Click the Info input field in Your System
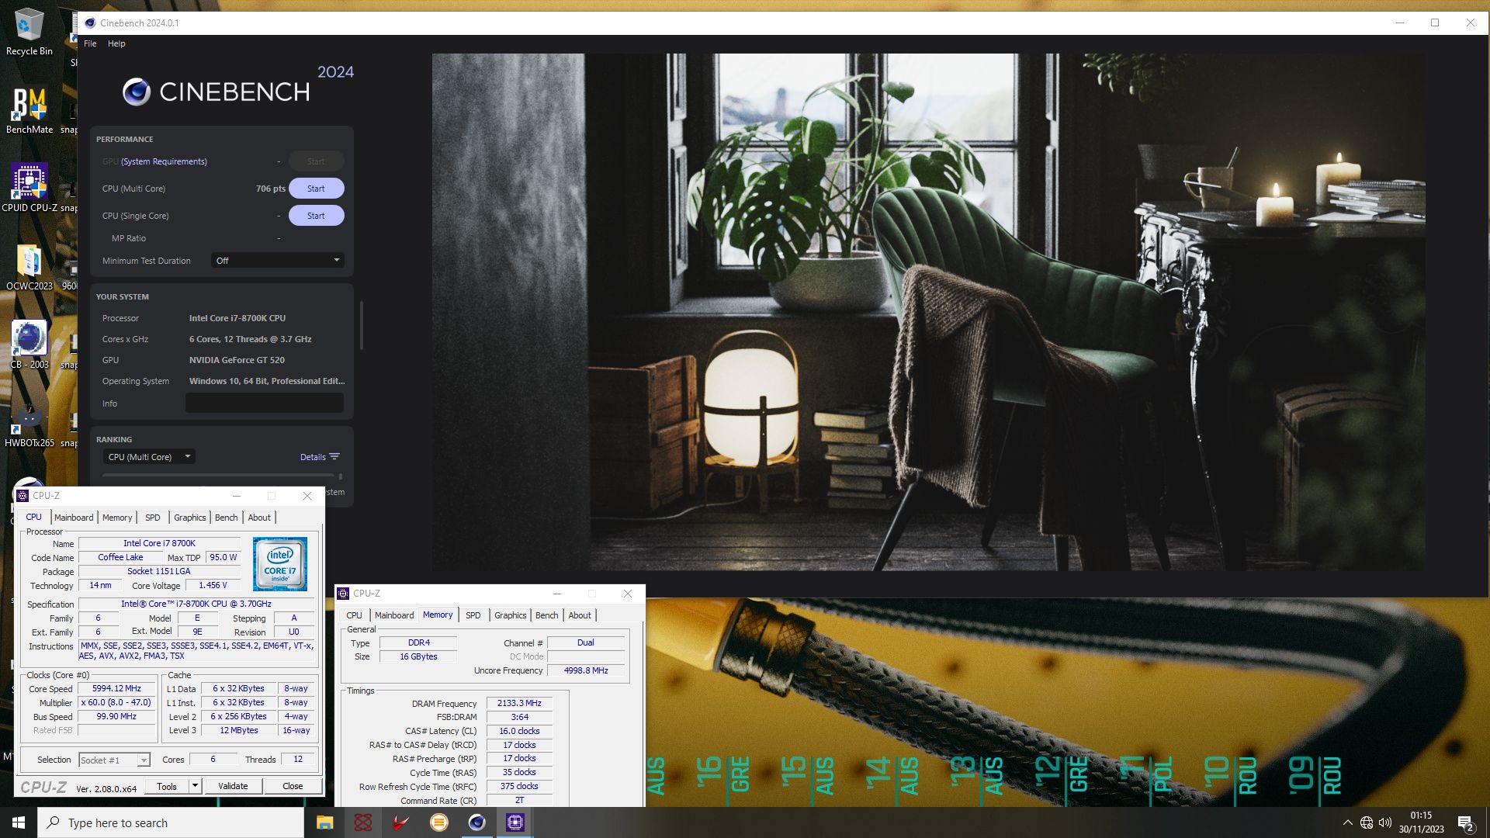 265,403
